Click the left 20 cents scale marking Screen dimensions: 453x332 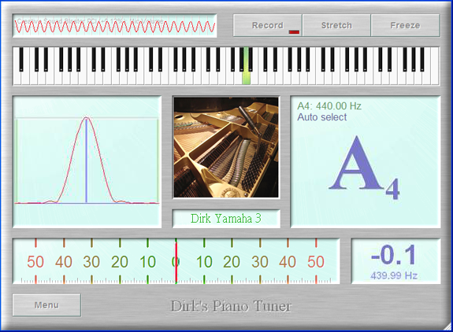120,262
